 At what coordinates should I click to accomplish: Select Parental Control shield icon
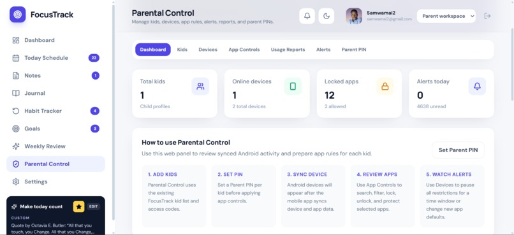16,164
